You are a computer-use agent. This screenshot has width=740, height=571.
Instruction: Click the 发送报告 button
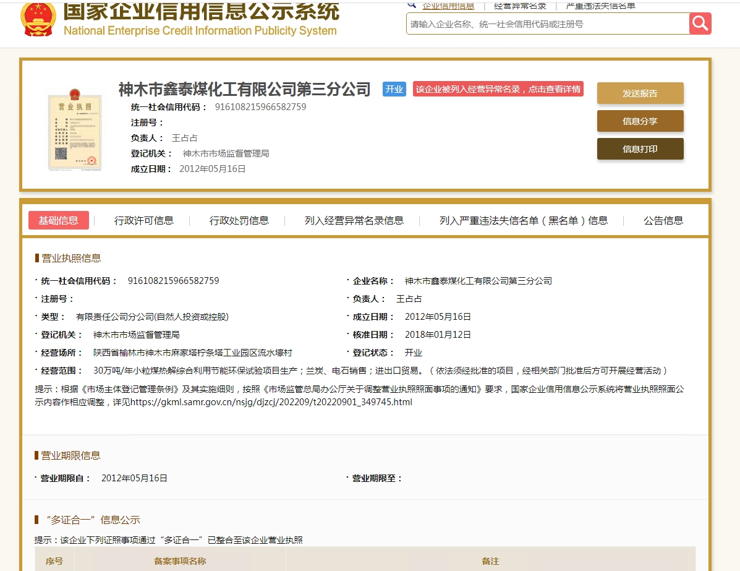(x=640, y=93)
